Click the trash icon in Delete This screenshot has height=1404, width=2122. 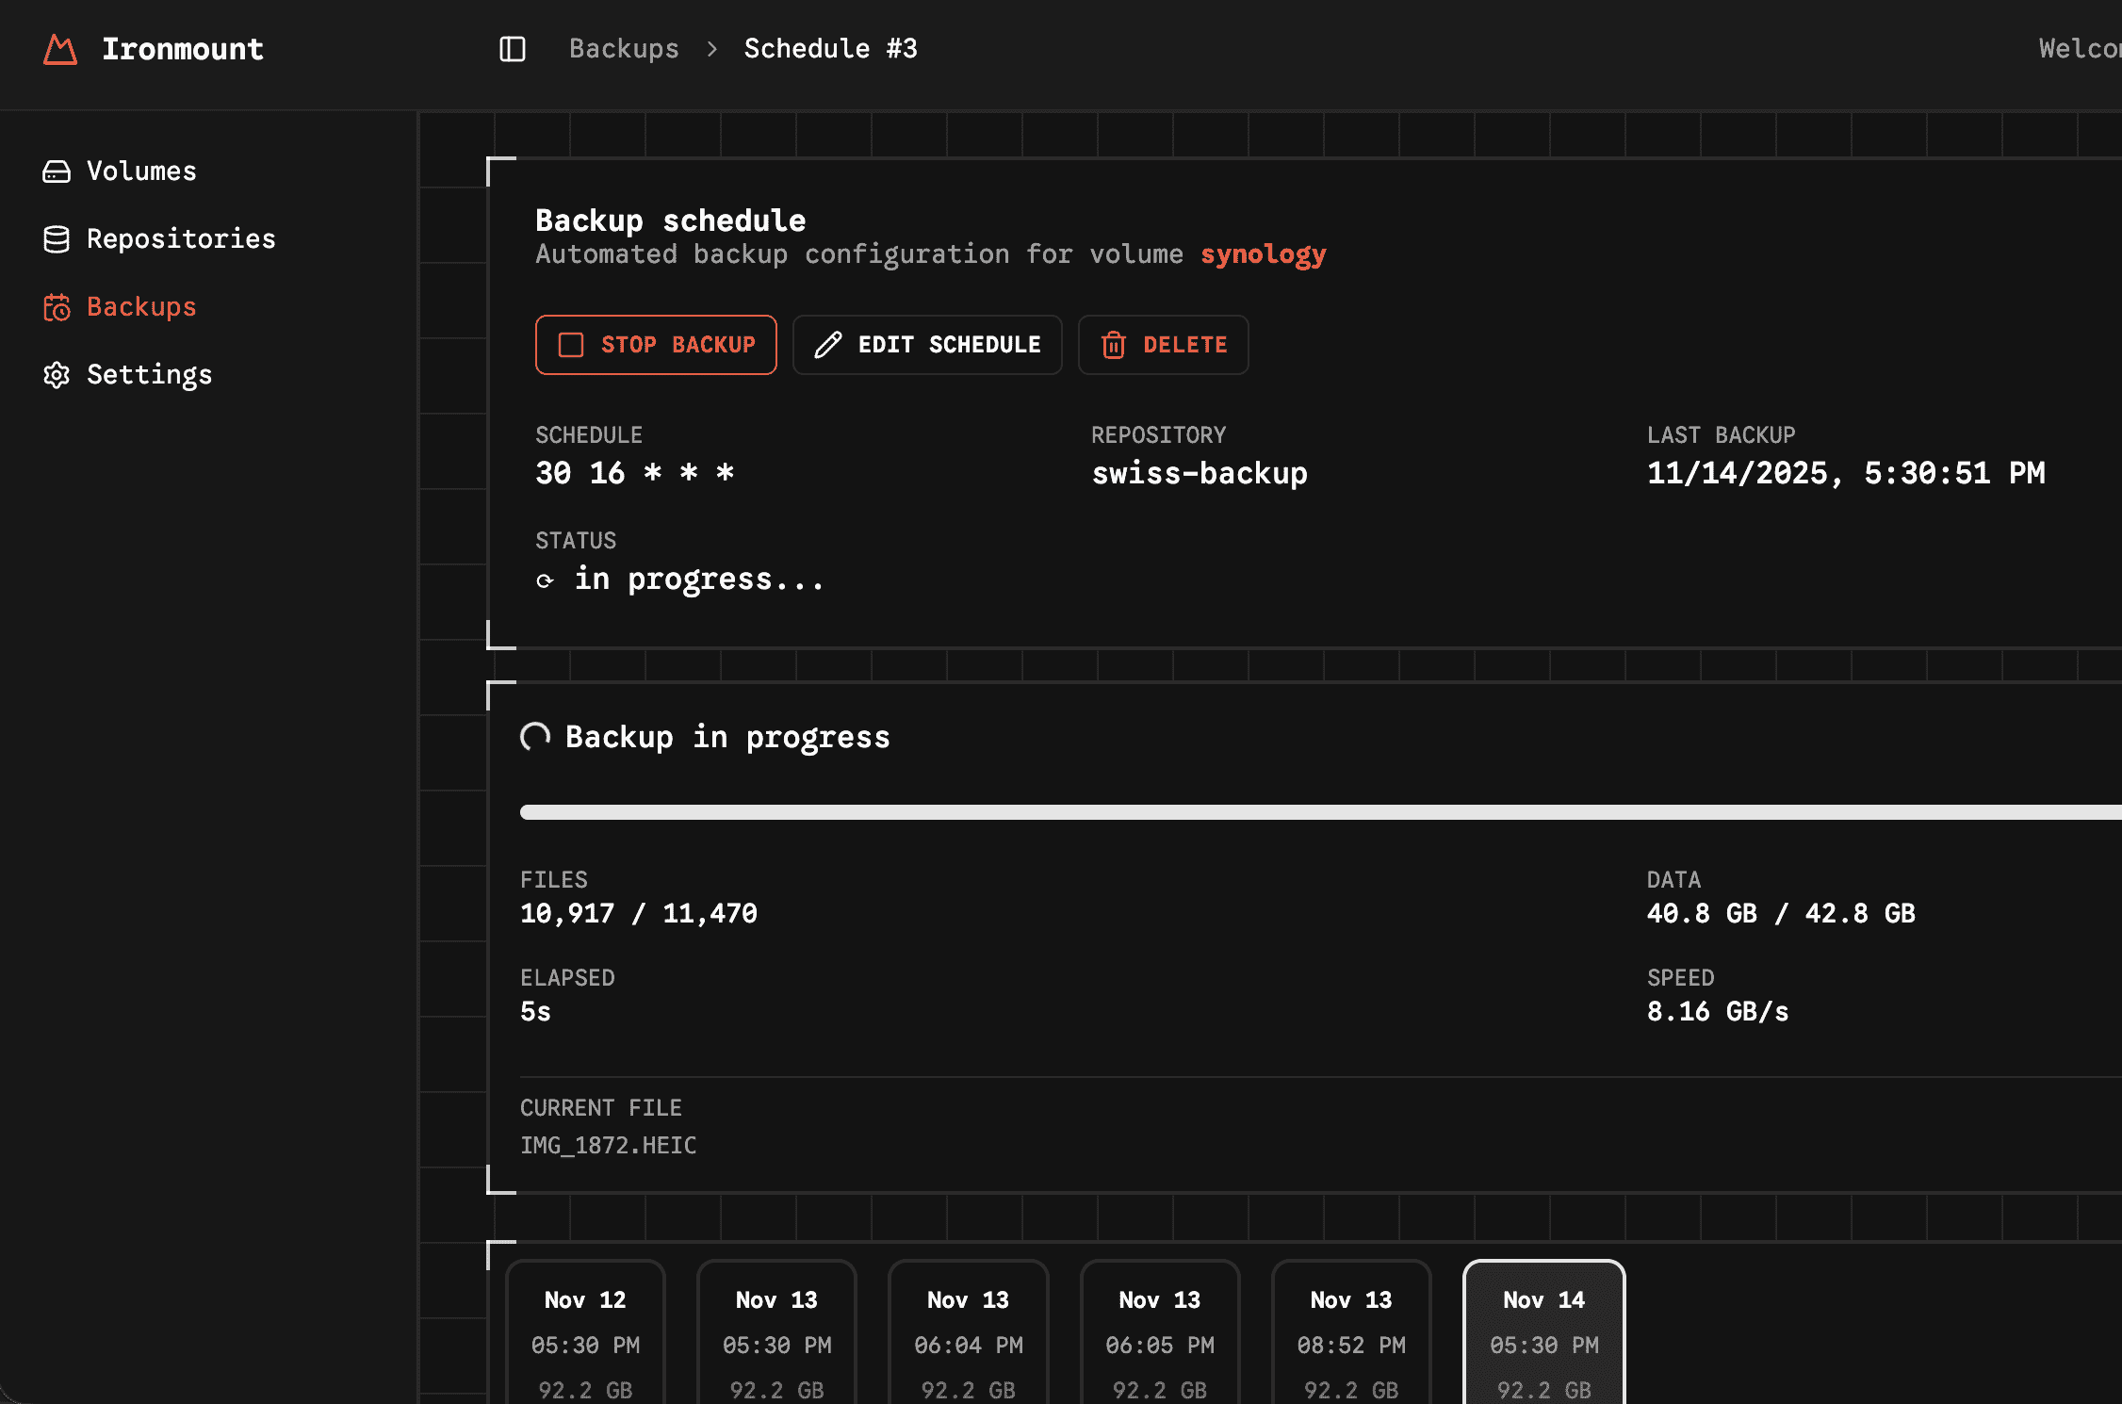pyautogui.click(x=1114, y=345)
